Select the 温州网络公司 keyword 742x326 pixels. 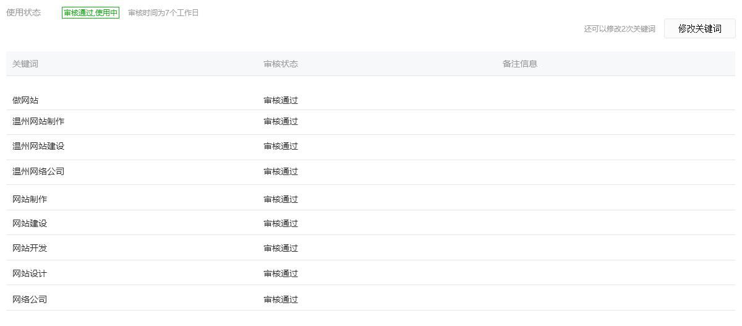click(38, 171)
